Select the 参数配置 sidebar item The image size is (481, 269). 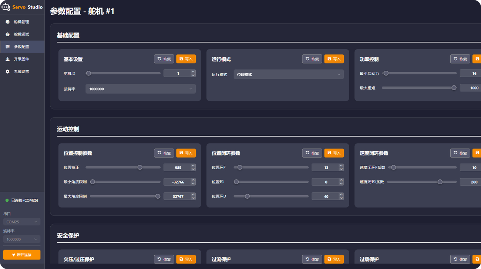point(22,47)
